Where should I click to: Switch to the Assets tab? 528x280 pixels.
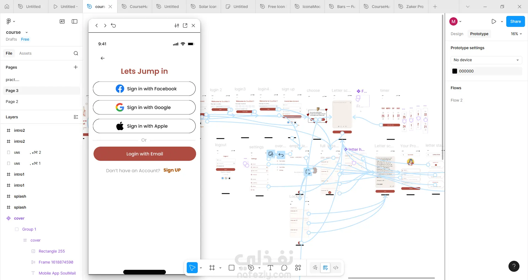click(x=25, y=53)
